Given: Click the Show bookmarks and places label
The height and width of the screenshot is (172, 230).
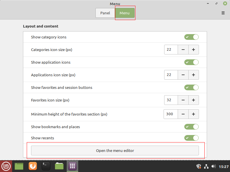Looking at the screenshot, I should point(55,127).
